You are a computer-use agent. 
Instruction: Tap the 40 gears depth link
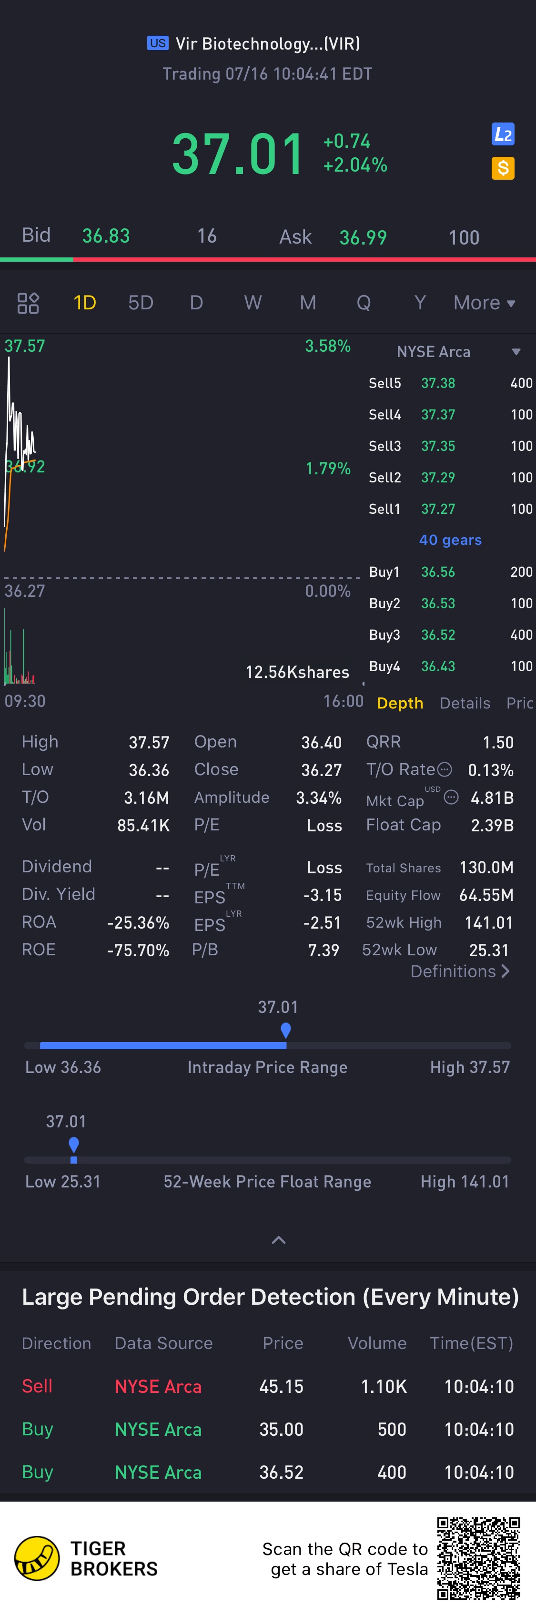click(450, 540)
